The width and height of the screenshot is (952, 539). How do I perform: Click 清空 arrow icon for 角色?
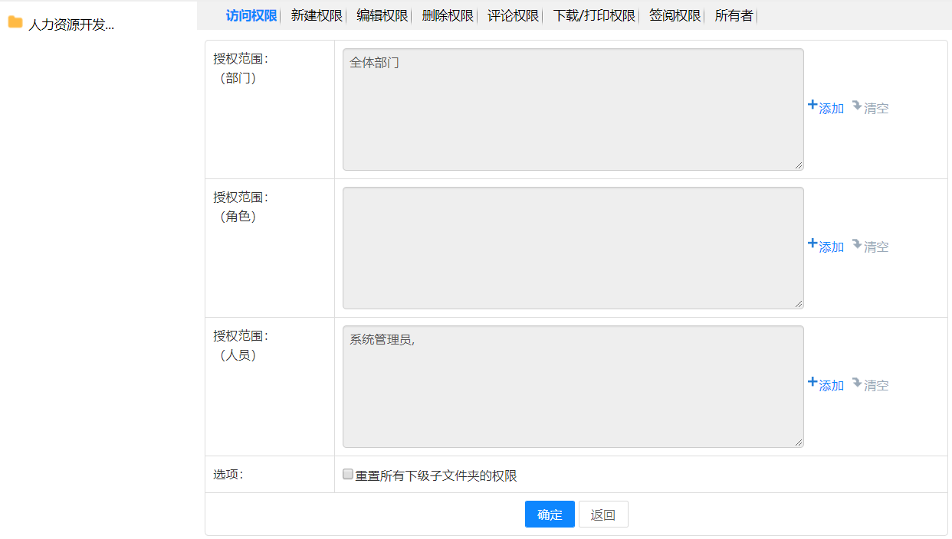pyautogui.click(x=857, y=243)
